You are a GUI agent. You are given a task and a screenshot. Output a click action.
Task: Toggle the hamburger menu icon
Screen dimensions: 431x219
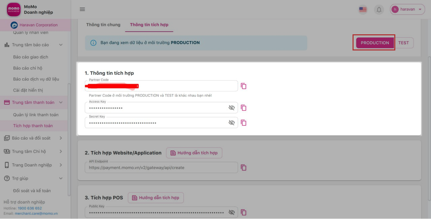(x=82, y=9)
